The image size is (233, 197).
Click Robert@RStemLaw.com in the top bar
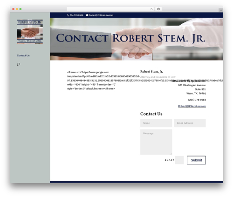pyautogui.click(x=101, y=15)
